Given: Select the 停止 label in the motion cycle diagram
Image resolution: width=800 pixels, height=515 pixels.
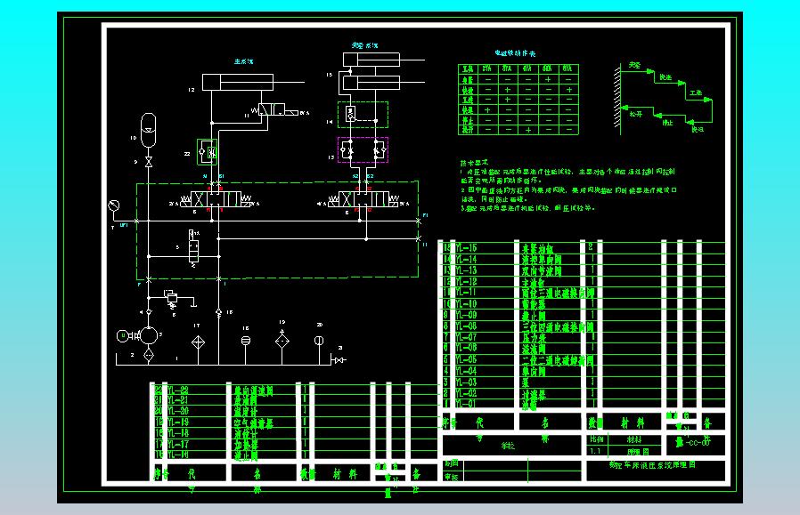Looking at the screenshot, I should [668, 122].
